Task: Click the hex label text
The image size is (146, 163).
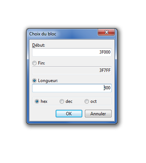Action: coord(44,101)
